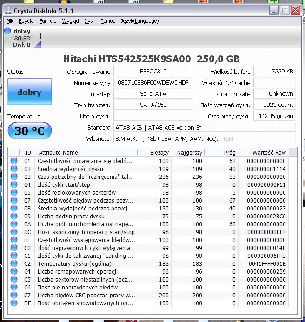This screenshot has height=322, width=305.
Task: Open the Edycja menu
Action: coord(26,21)
